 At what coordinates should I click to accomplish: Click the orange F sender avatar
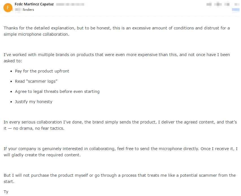click(x=8, y=8)
